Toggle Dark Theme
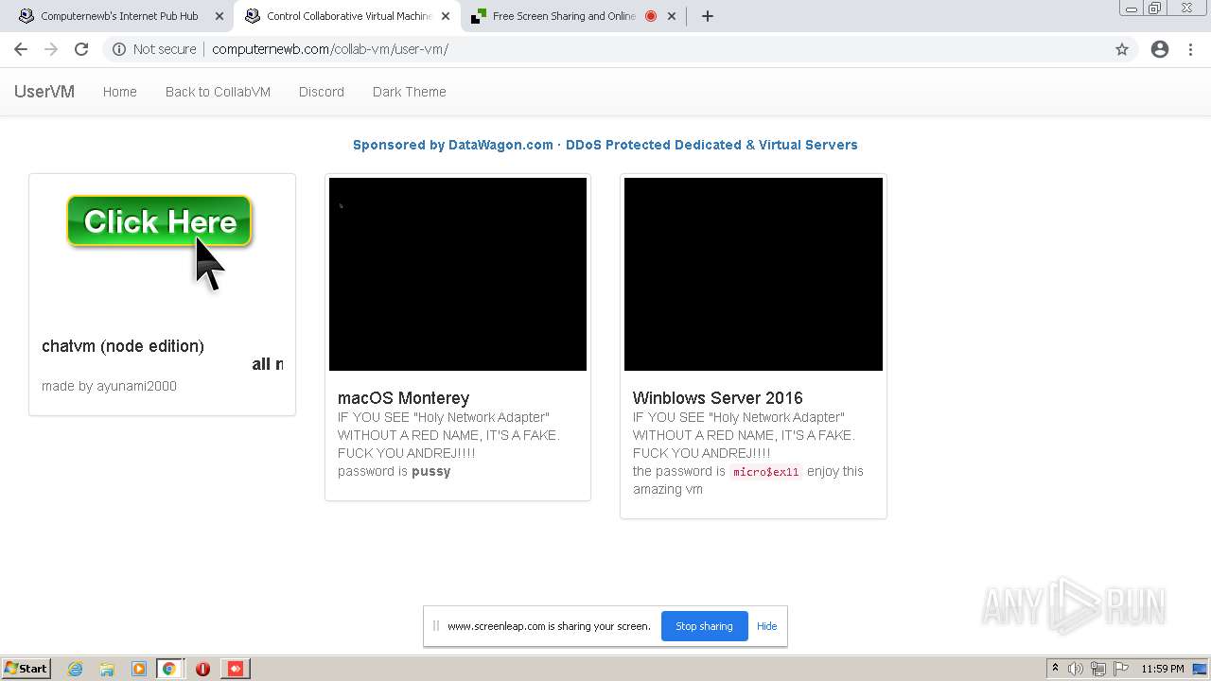 410,92
